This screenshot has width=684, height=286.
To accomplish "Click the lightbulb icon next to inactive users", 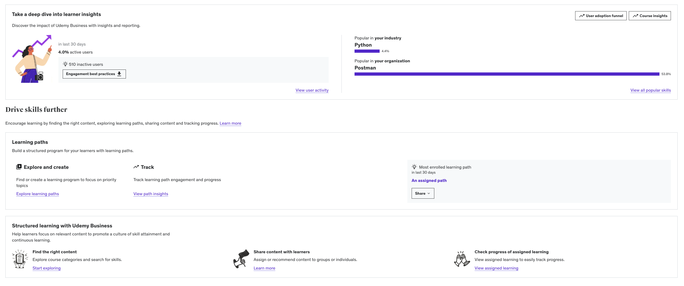I will pyautogui.click(x=65, y=64).
